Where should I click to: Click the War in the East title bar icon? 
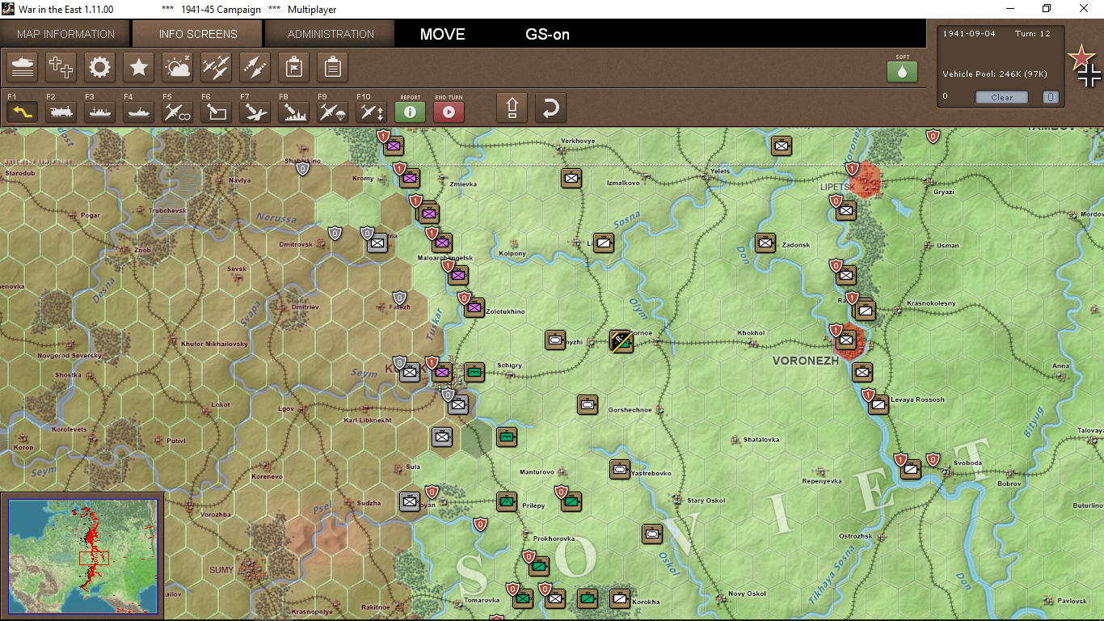[9, 9]
